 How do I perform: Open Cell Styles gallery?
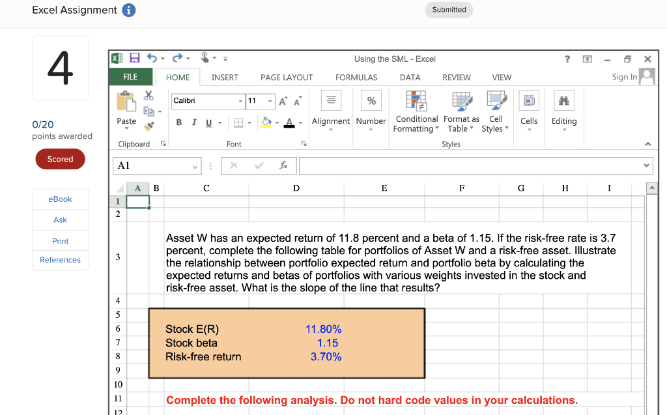click(495, 112)
